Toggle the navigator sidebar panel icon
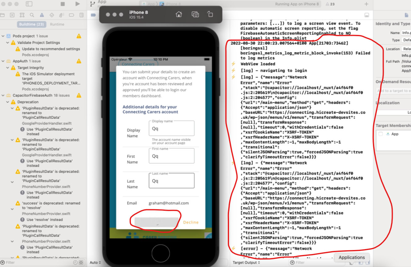This screenshot has height=267, width=411. click(29, 4)
